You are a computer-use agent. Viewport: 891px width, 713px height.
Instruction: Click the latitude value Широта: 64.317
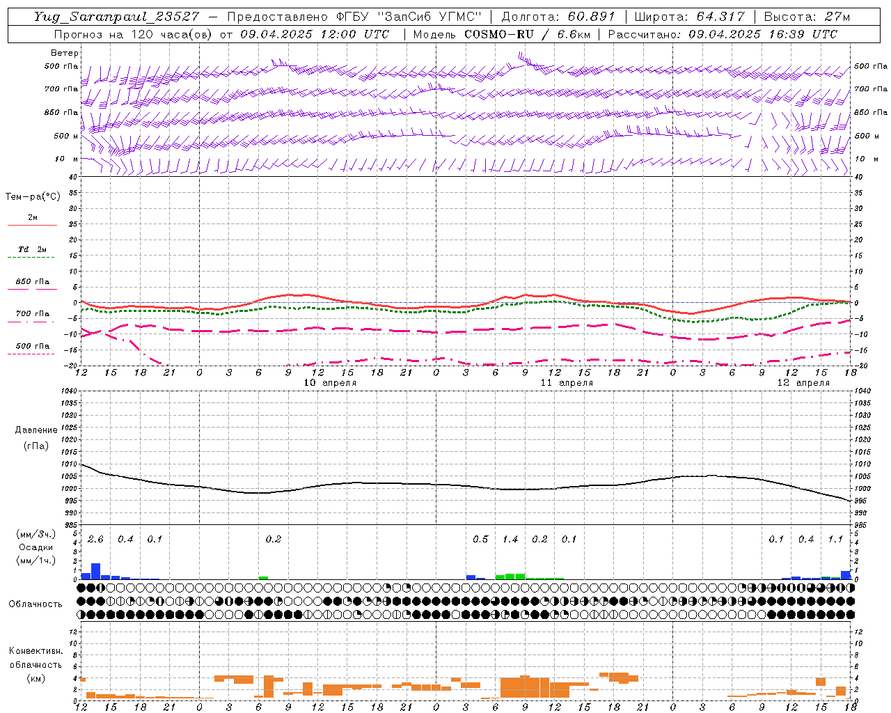point(690,17)
